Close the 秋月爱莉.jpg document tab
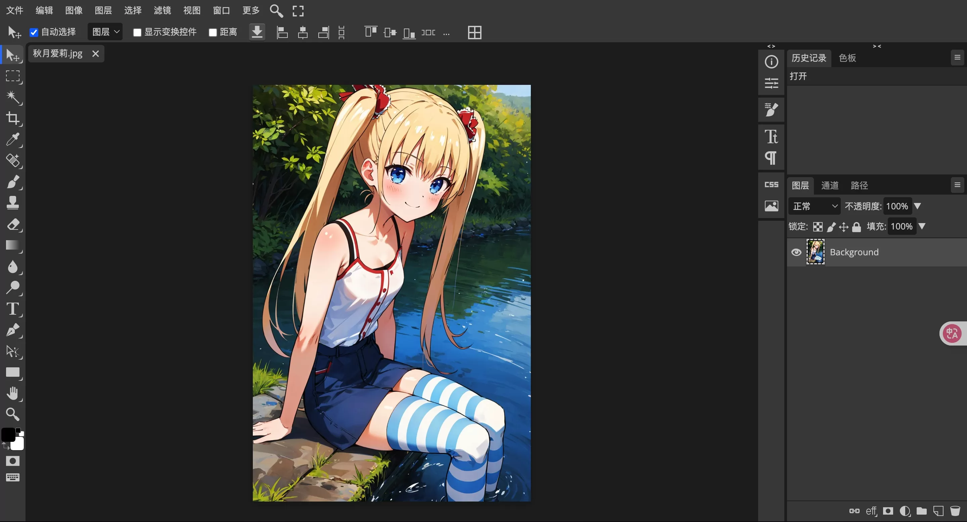 click(x=96, y=54)
